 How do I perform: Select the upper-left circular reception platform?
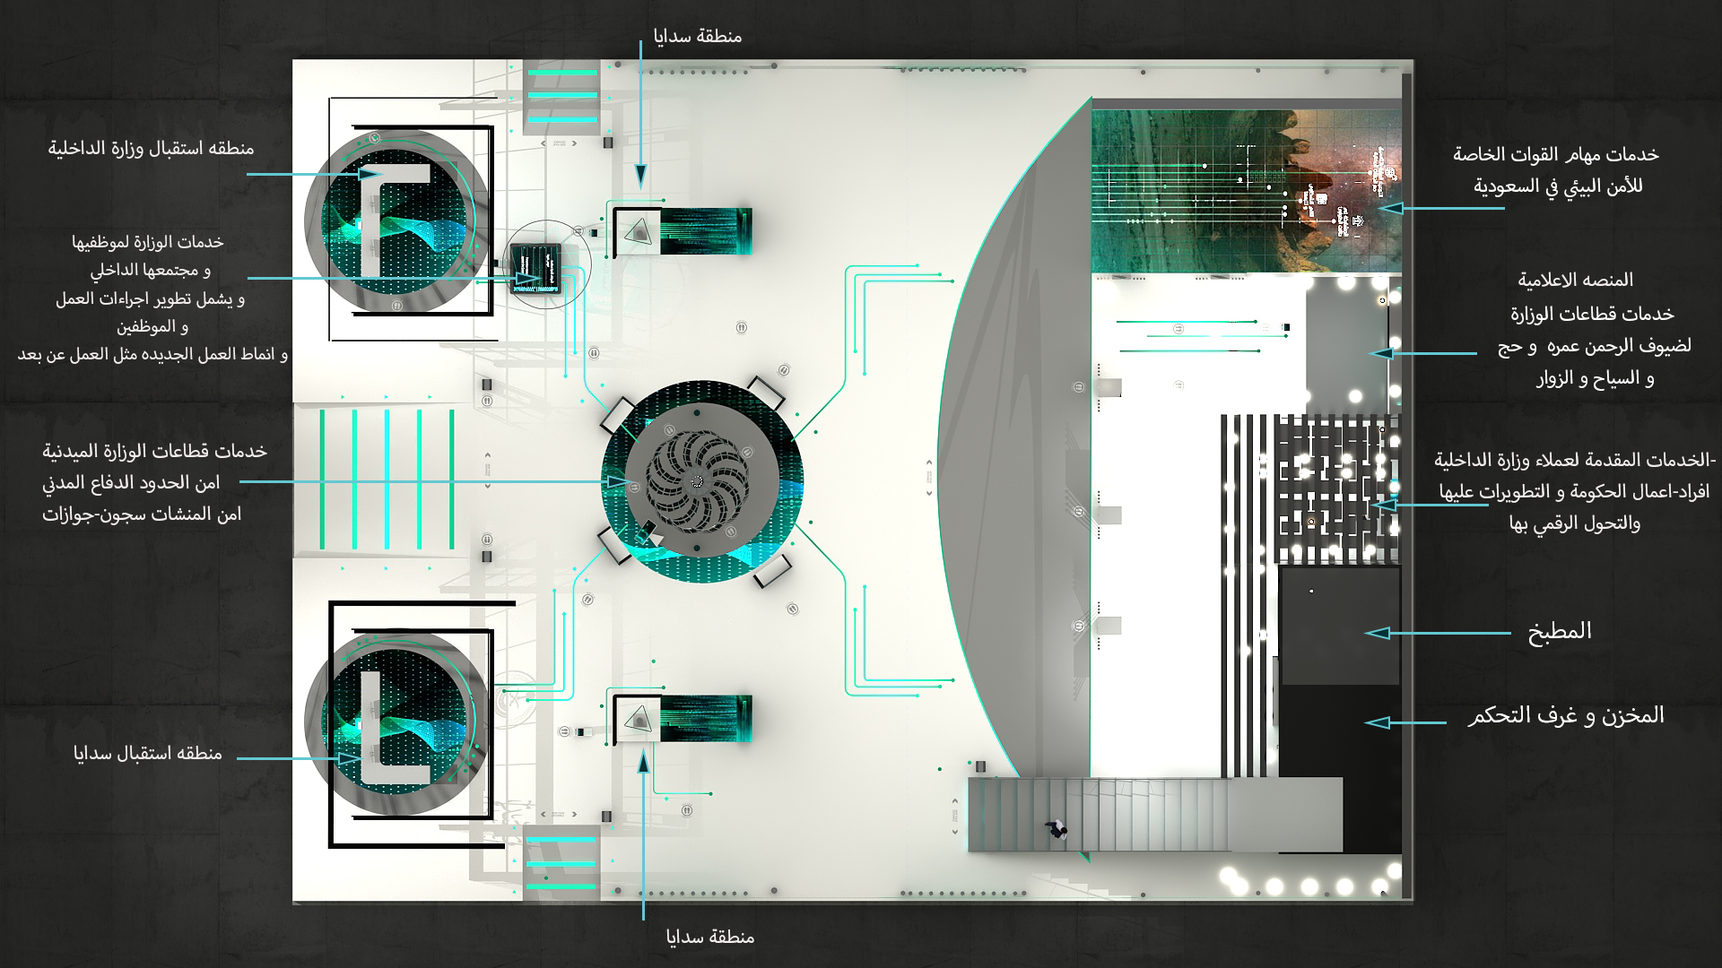[x=398, y=221]
